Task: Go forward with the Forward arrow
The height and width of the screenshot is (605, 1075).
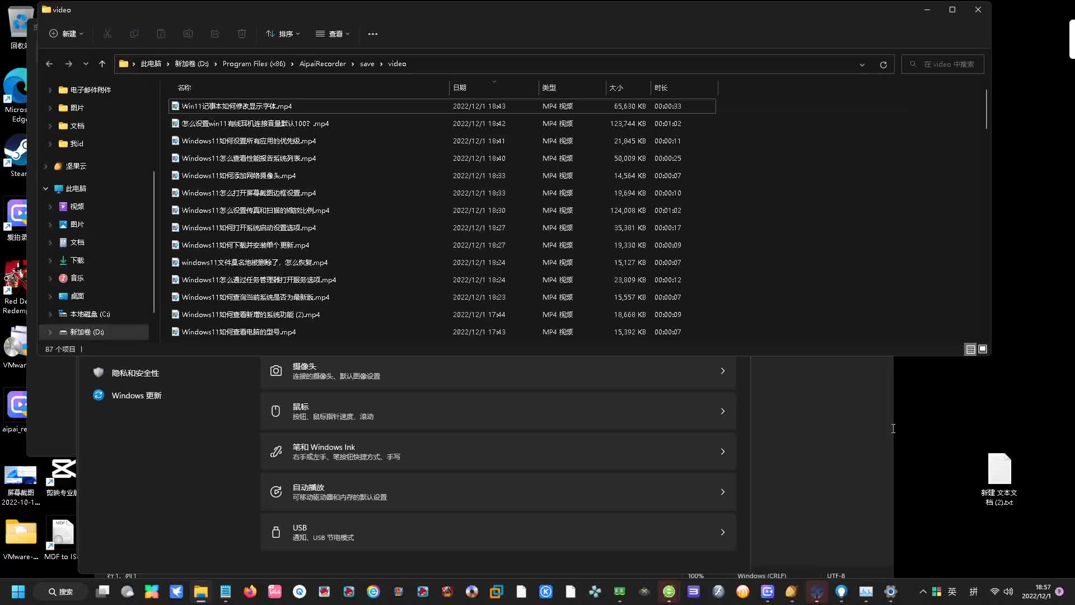Action: pos(68,64)
